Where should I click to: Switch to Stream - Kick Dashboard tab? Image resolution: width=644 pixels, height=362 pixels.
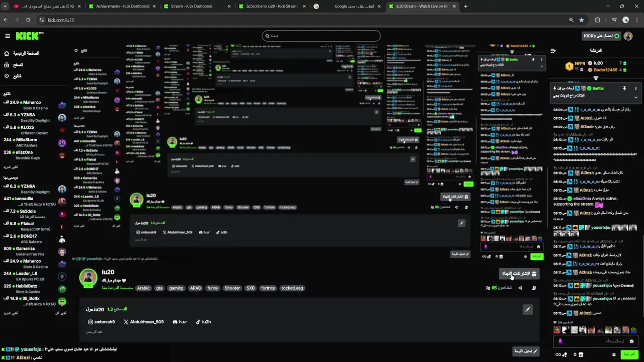[x=197, y=7]
